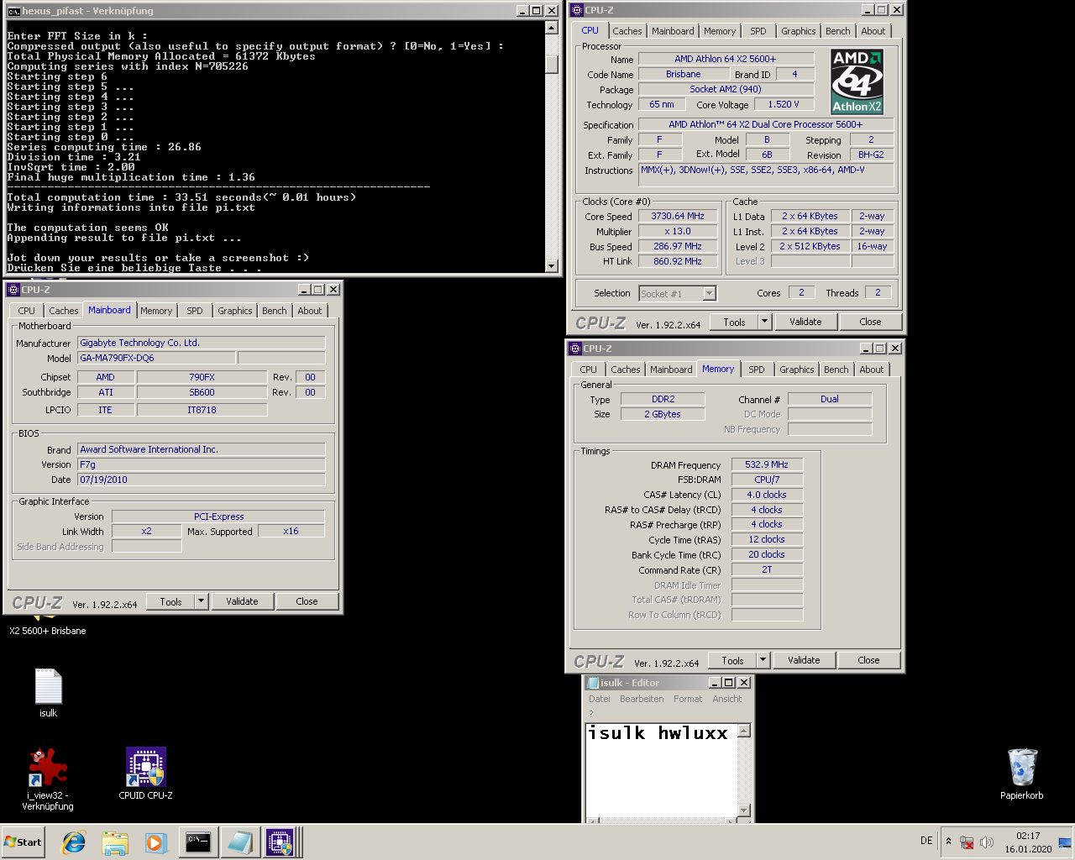The height and width of the screenshot is (860, 1075).
Task: Click Gigabyte Technology Co. Ltd. manufacturer field
Action: coord(202,343)
